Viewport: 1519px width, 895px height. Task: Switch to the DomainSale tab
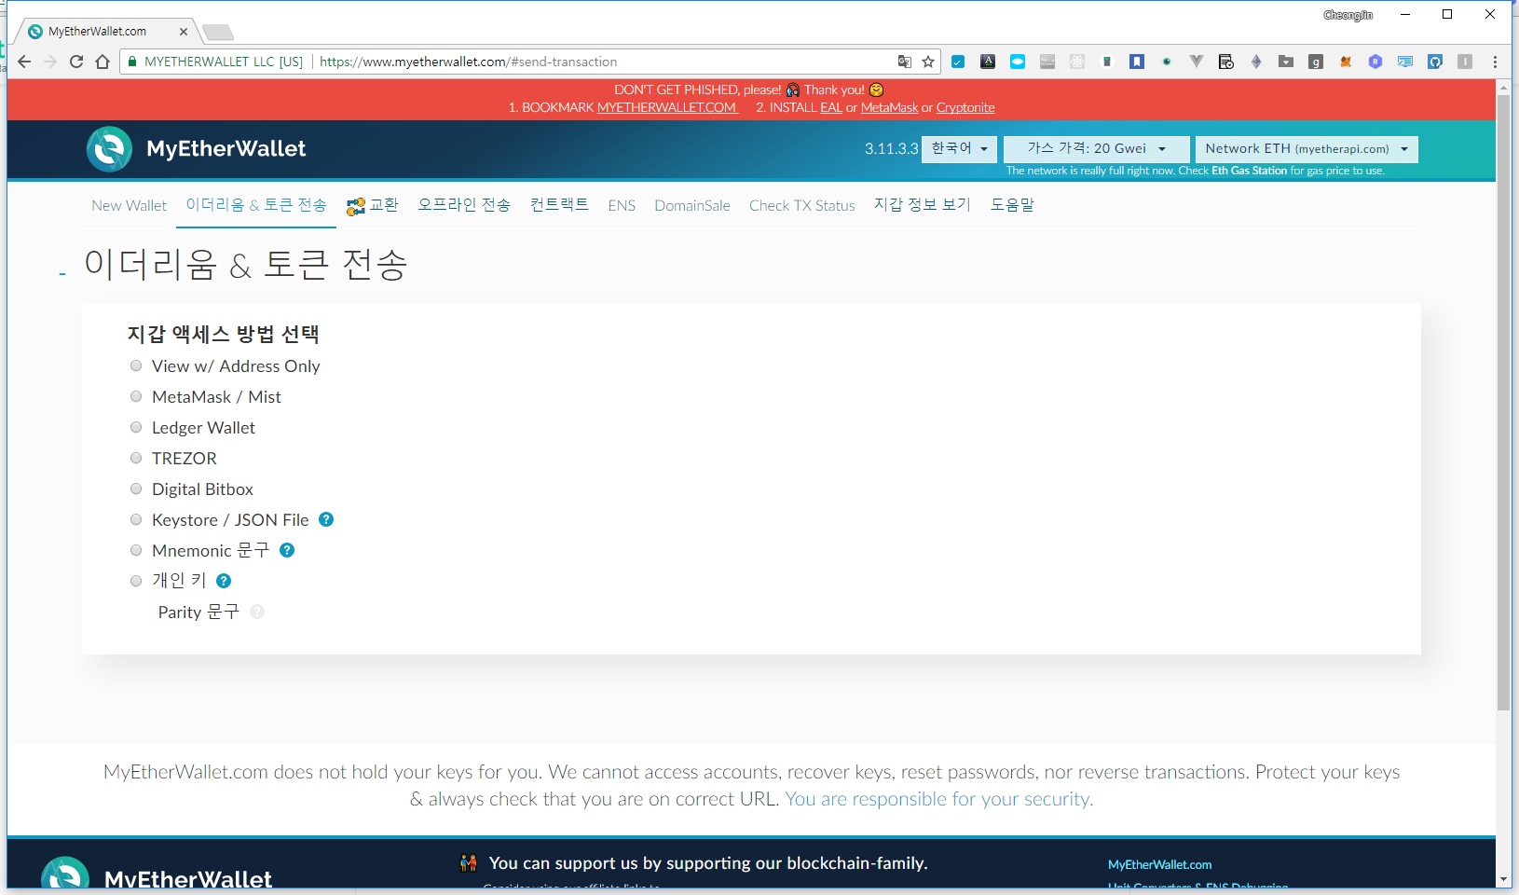(x=692, y=205)
